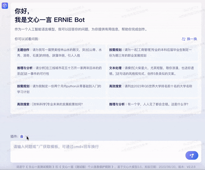Choose the 奶茶店 feasibility analysis prompt
The width and height of the screenshot is (205, 170).
(60, 70)
